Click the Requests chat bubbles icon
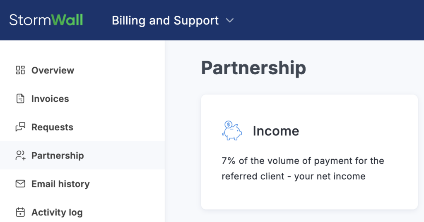 (20, 127)
